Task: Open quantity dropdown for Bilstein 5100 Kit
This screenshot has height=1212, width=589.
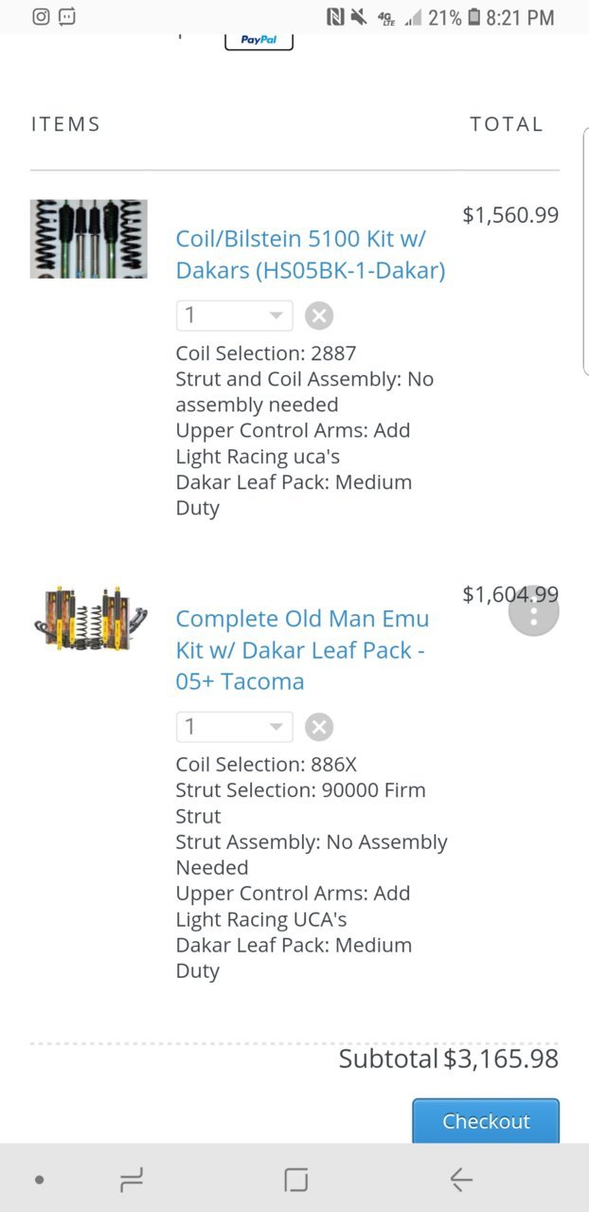Action: click(x=234, y=316)
